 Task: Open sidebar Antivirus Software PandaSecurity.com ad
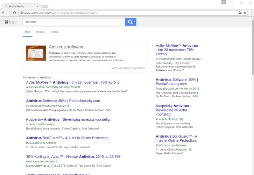tap(177, 82)
